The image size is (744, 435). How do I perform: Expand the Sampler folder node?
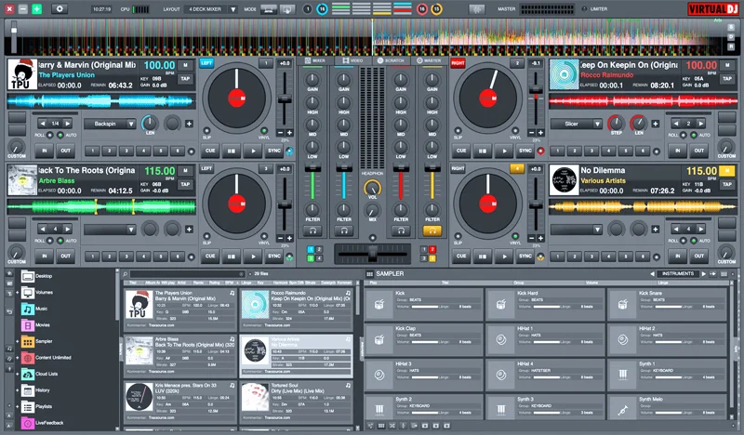(x=18, y=341)
